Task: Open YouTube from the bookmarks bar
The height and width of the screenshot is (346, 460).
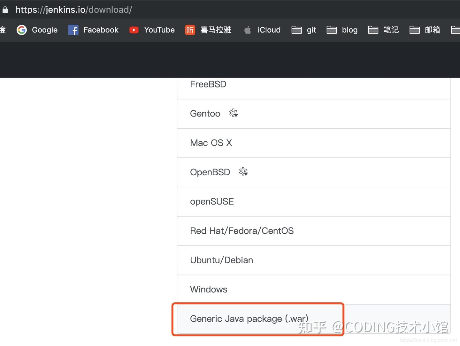Action: [x=152, y=30]
